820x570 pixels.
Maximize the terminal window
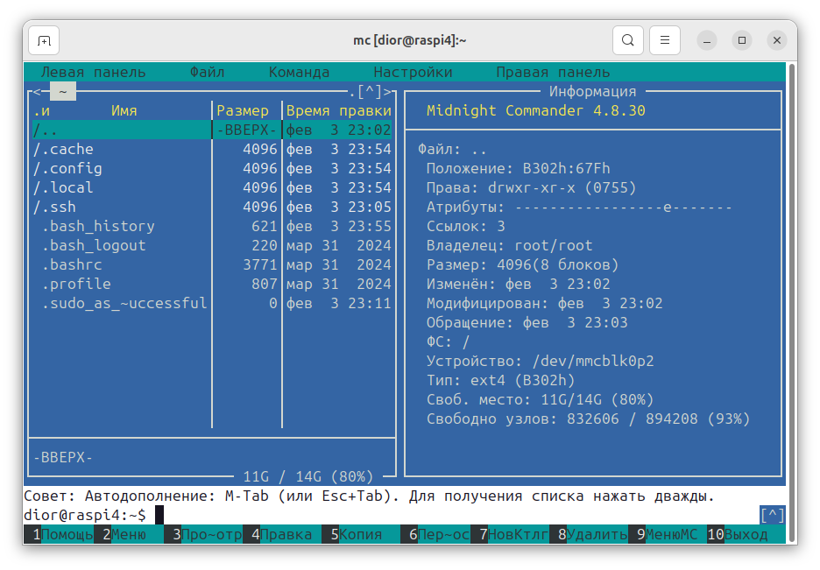coord(741,40)
